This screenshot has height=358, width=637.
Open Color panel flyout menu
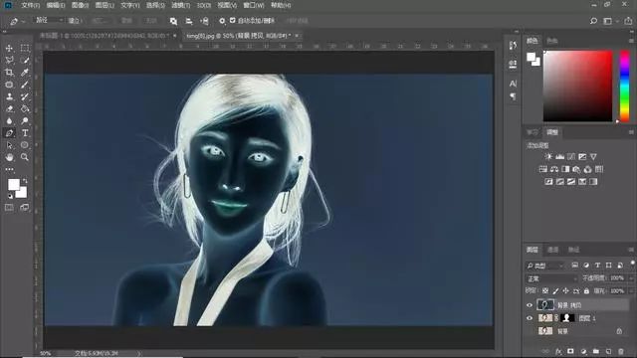pos(631,41)
